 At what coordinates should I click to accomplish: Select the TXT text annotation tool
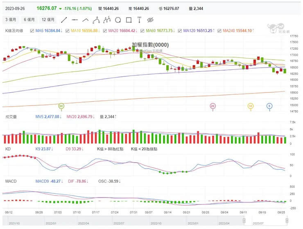tap(139, 19)
